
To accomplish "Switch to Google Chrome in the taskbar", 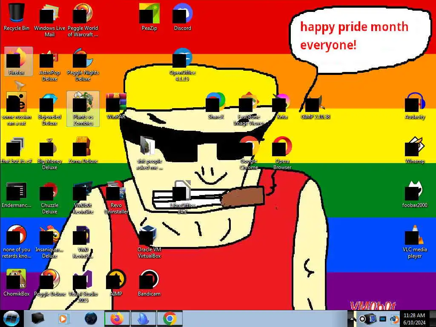I will tap(169, 318).
